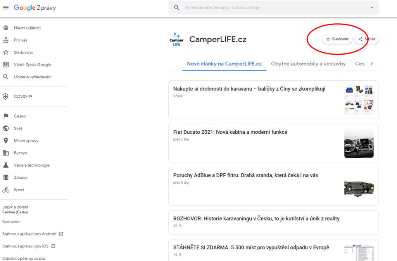Click Odeslat zpětnou vazbu
This screenshot has width=397, height=261.
[24, 258]
